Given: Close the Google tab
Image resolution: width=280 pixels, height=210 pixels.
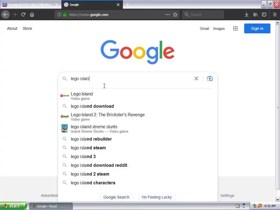Looking at the screenshot, I should 118,5.
